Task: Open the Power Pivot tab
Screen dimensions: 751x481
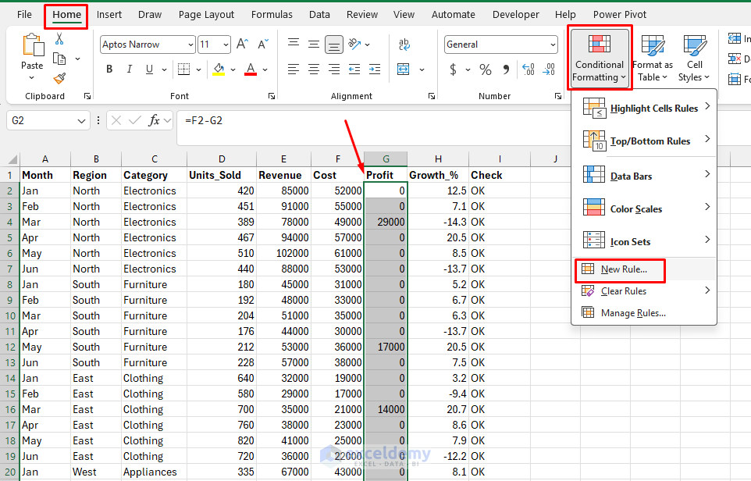Action: pos(620,15)
